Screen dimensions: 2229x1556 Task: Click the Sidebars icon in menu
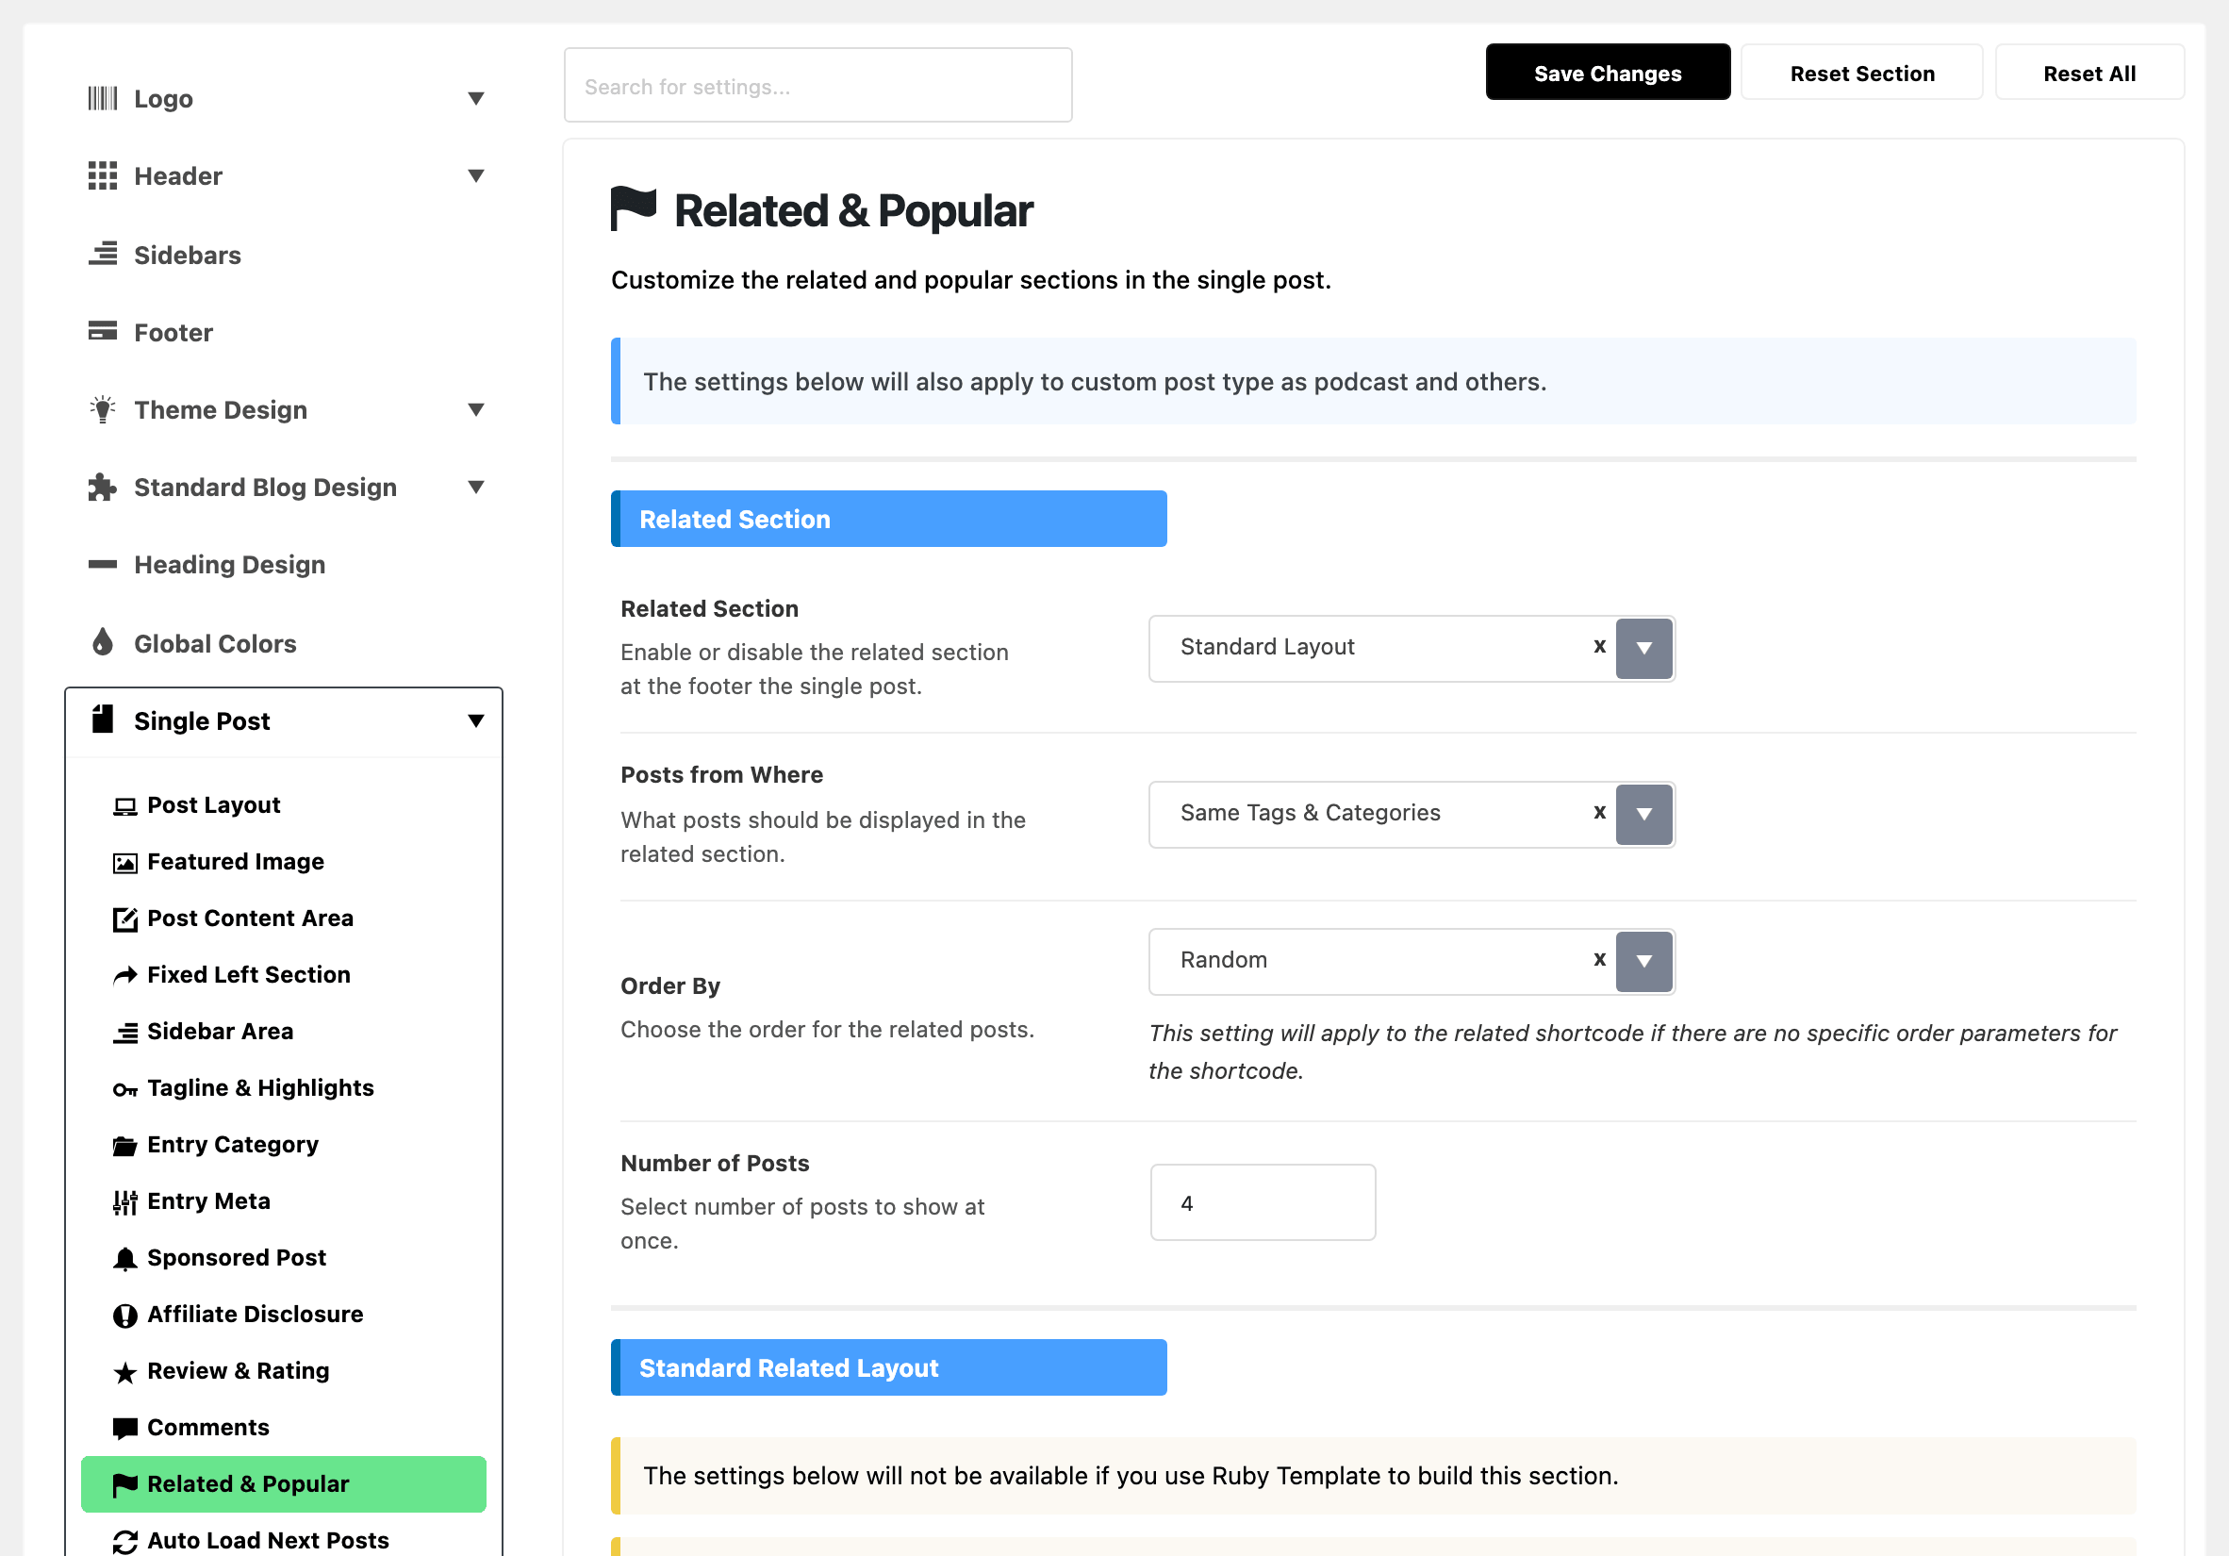pyautogui.click(x=102, y=255)
